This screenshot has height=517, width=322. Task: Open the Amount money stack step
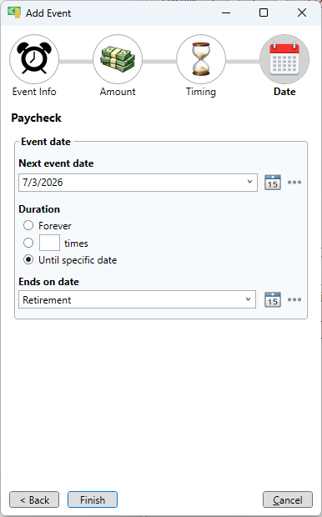[118, 59]
